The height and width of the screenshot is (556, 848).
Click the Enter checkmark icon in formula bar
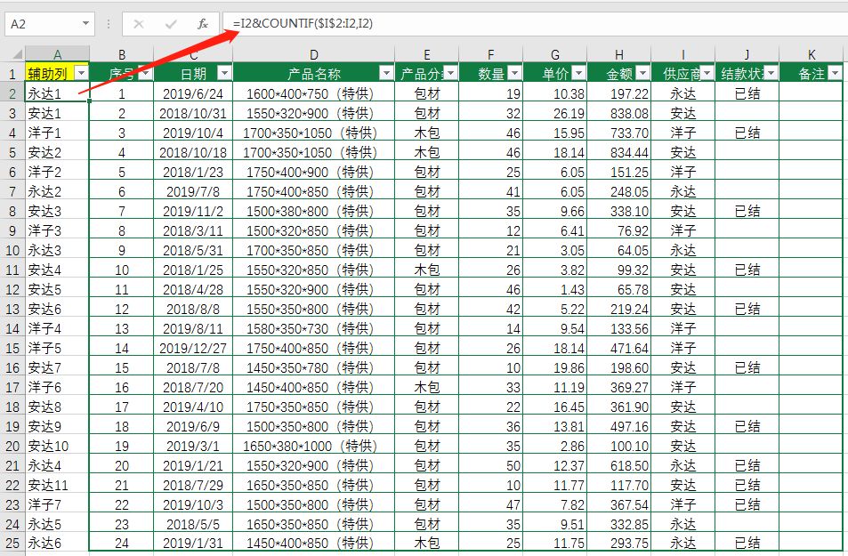171,24
